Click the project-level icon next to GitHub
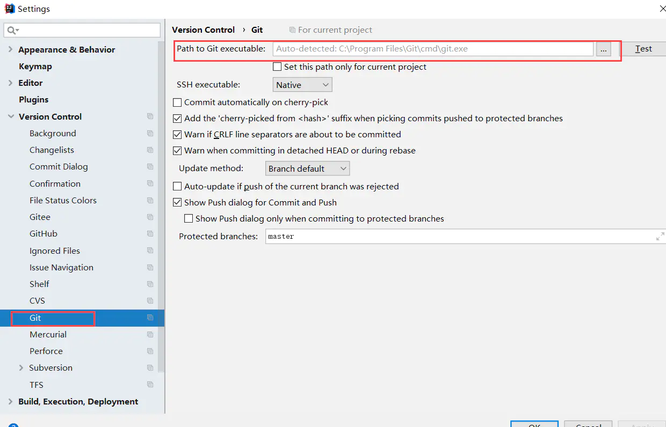This screenshot has height=427, width=666. click(150, 234)
